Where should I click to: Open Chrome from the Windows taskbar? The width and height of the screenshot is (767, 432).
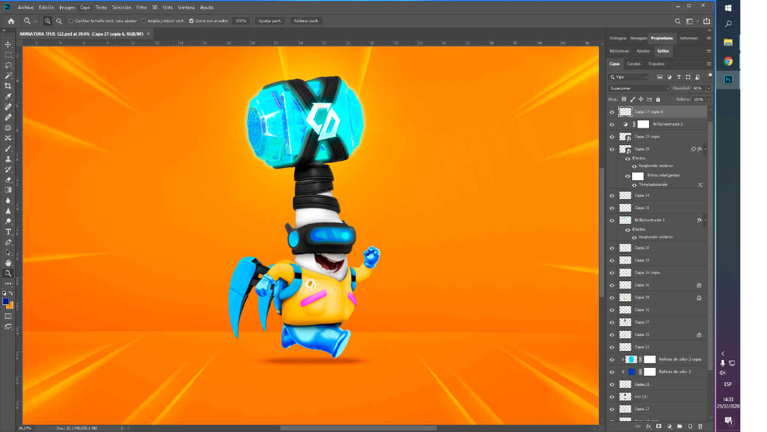point(728,61)
